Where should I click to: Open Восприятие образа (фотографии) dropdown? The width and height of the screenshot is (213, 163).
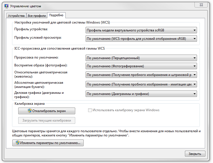pyautogui.click(x=141, y=66)
